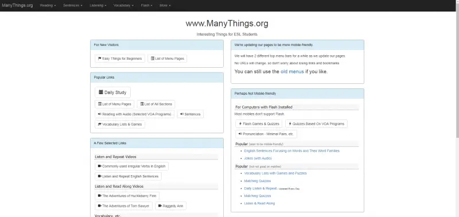
Task: Click speaker icon on Pronunciation - Minimal Pairs
Action: click(x=240, y=134)
